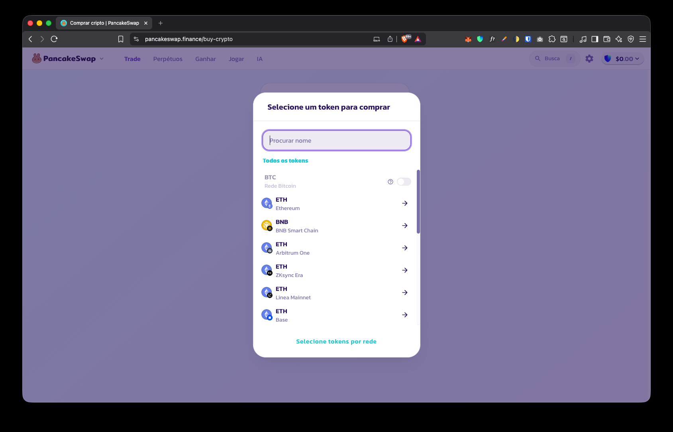
Task: Open the half-moon dark mode extension
Action: pos(516,39)
